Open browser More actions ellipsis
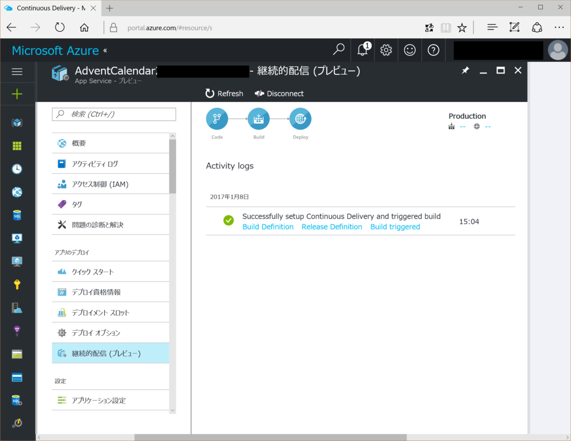The width and height of the screenshot is (571, 441). [559, 27]
